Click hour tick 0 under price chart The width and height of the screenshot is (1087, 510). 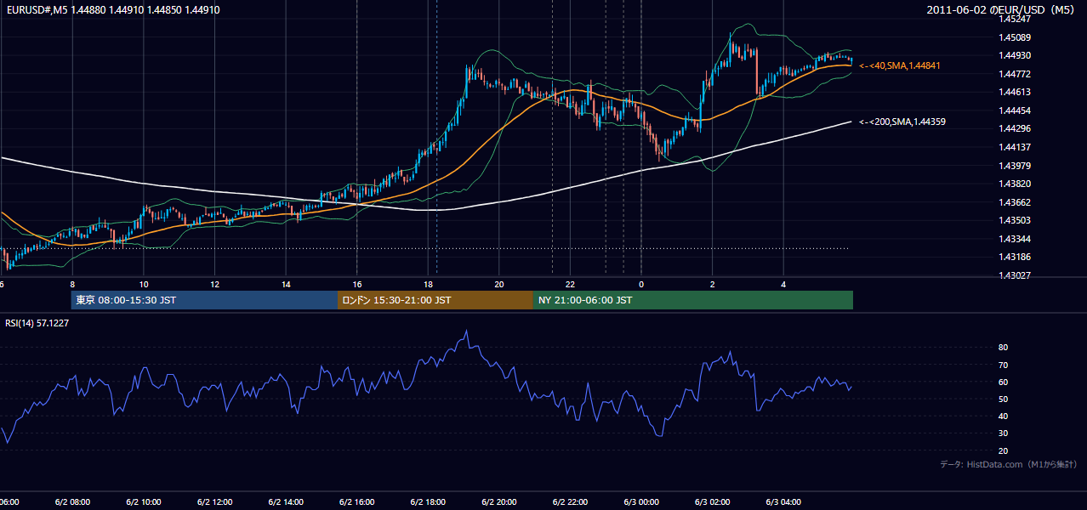pos(641,284)
